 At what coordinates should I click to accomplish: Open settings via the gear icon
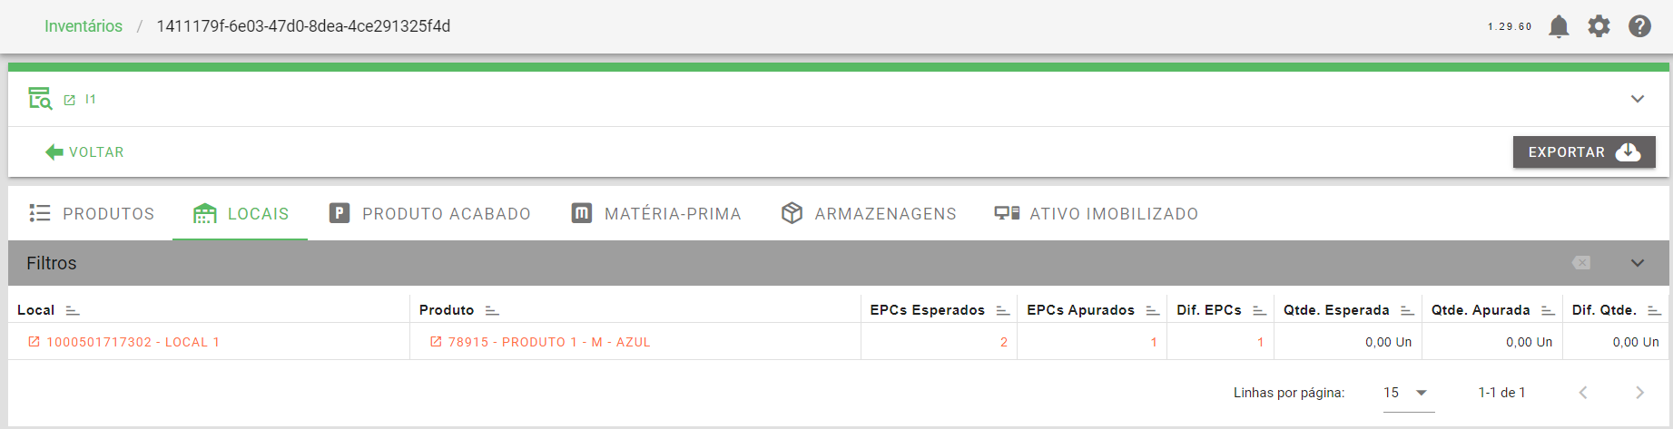[1599, 26]
